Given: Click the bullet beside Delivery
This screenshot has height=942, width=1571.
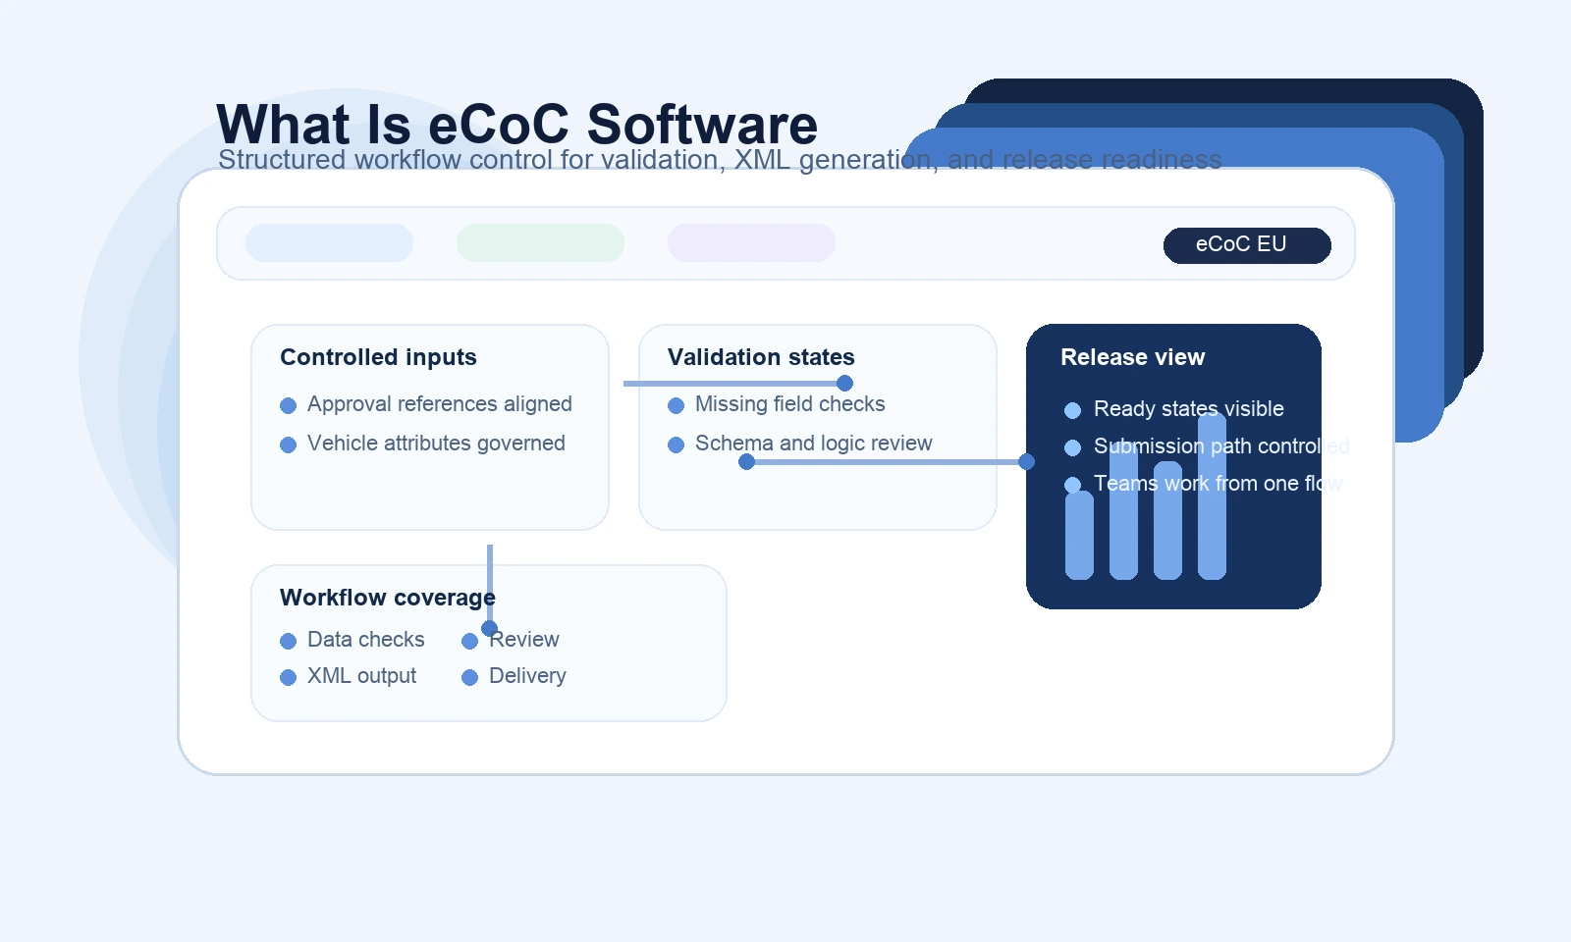Looking at the screenshot, I should [x=469, y=677].
